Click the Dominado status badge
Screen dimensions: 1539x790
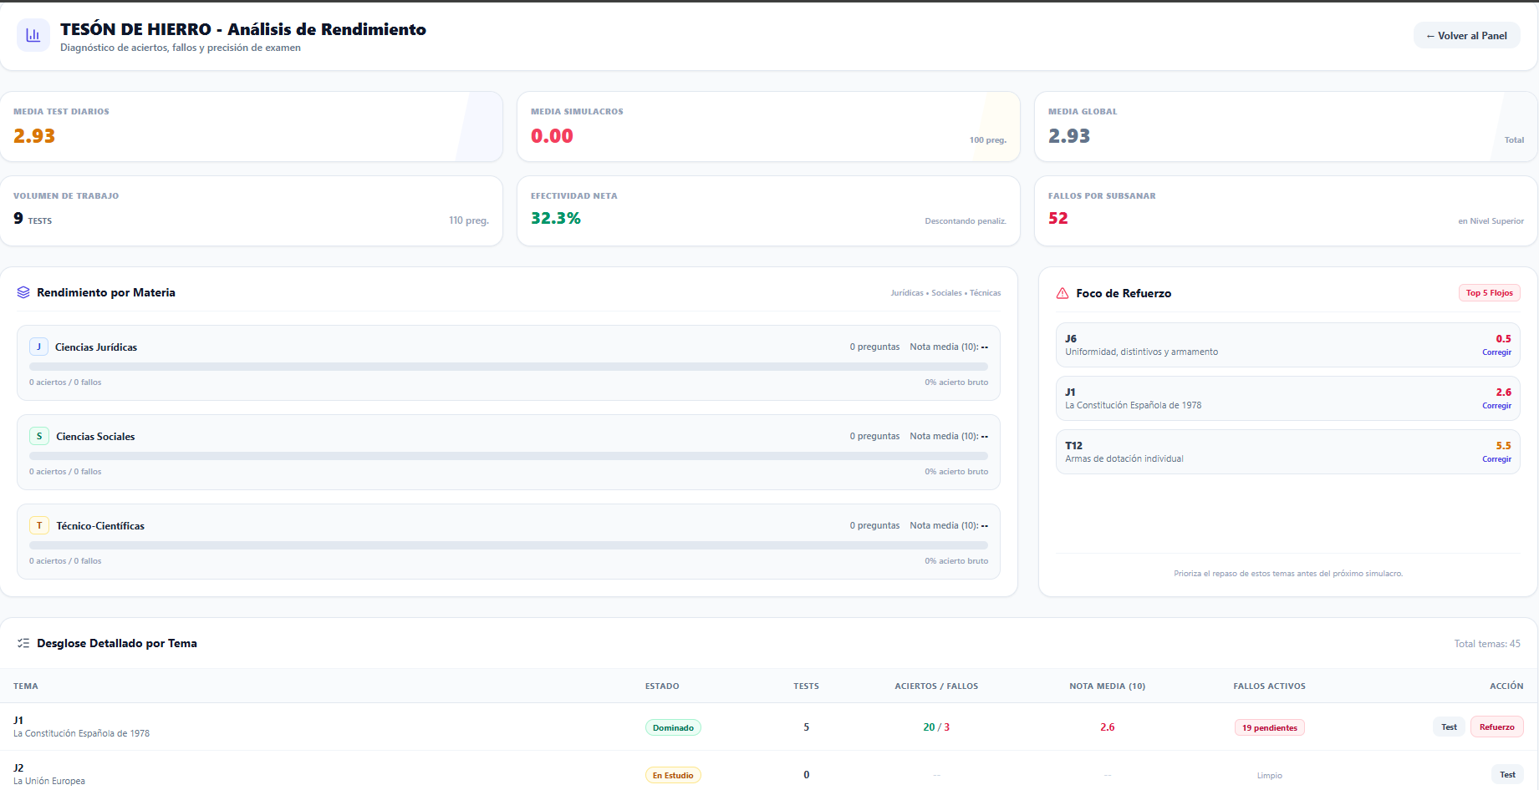point(673,727)
